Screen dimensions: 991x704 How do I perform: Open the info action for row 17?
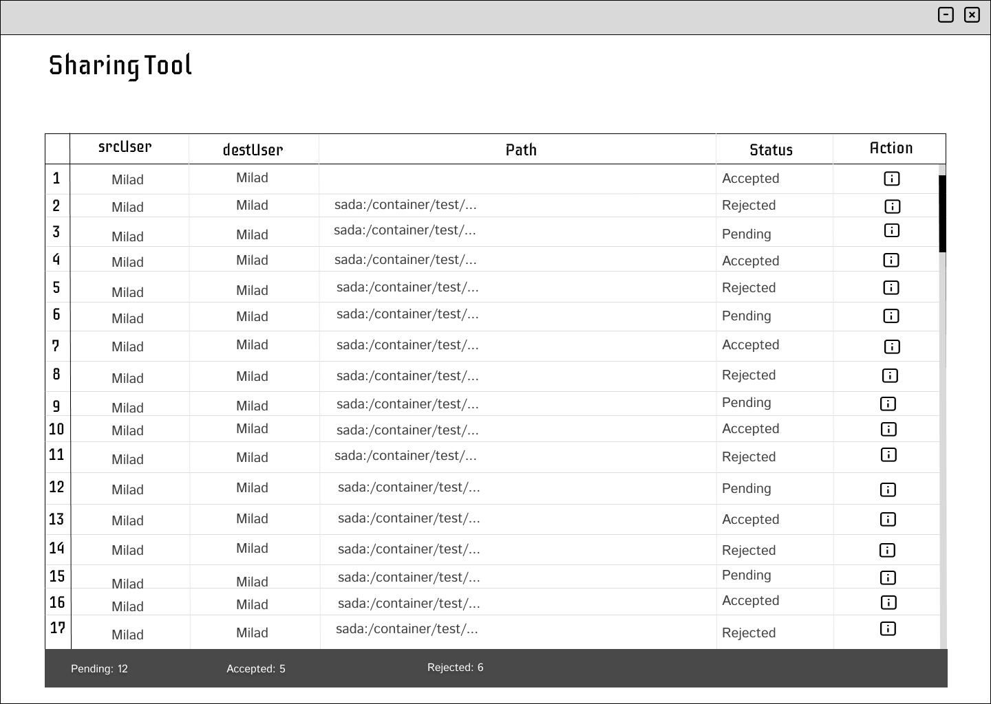(x=888, y=628)
